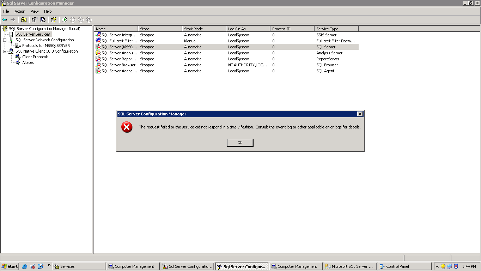Click the SQL Server Agent service icon
This screenshot has height=271, width=481.
tap(98, 71)
